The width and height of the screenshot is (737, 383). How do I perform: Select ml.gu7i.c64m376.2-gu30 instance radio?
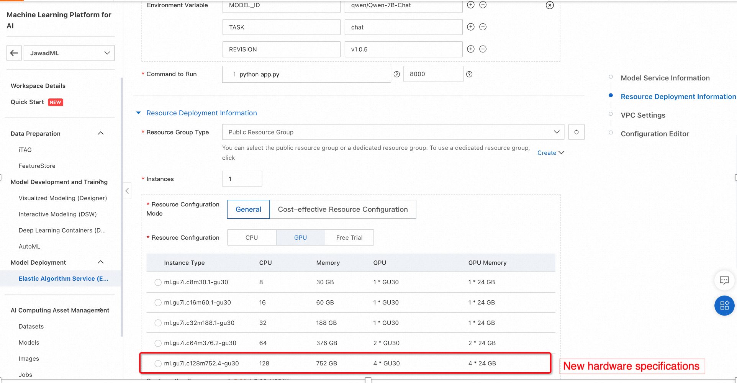pyautogui.click(x=158, y=343)
